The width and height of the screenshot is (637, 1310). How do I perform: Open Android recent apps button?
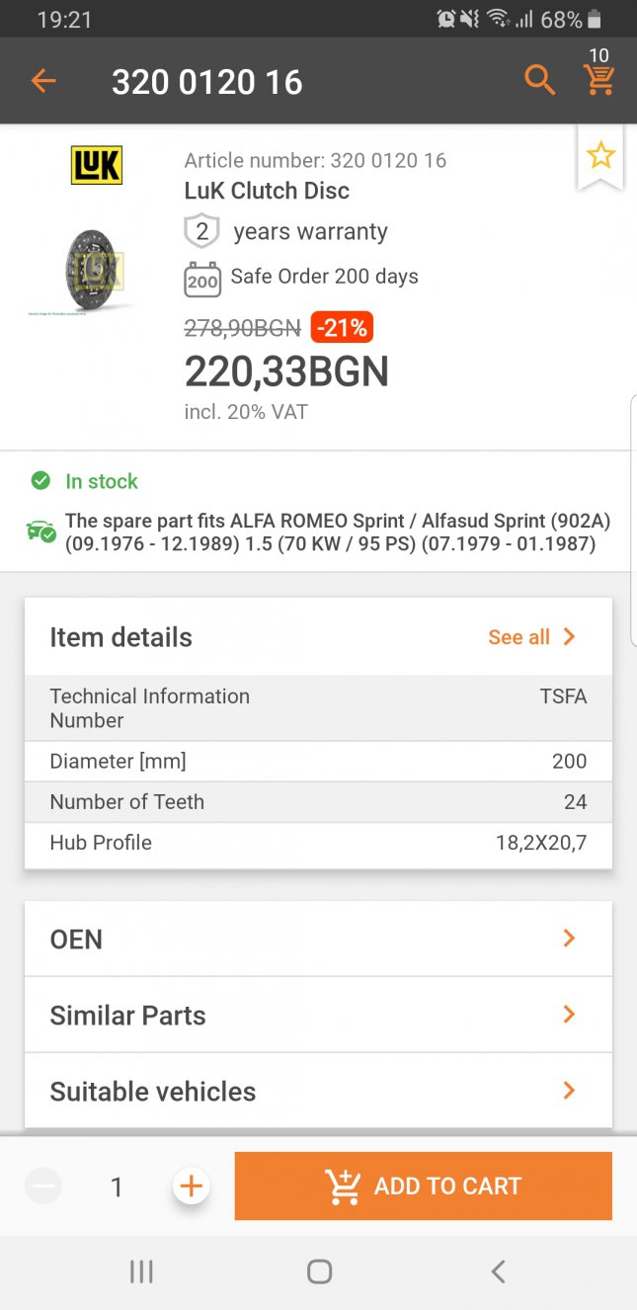[x=141, y=1271]
